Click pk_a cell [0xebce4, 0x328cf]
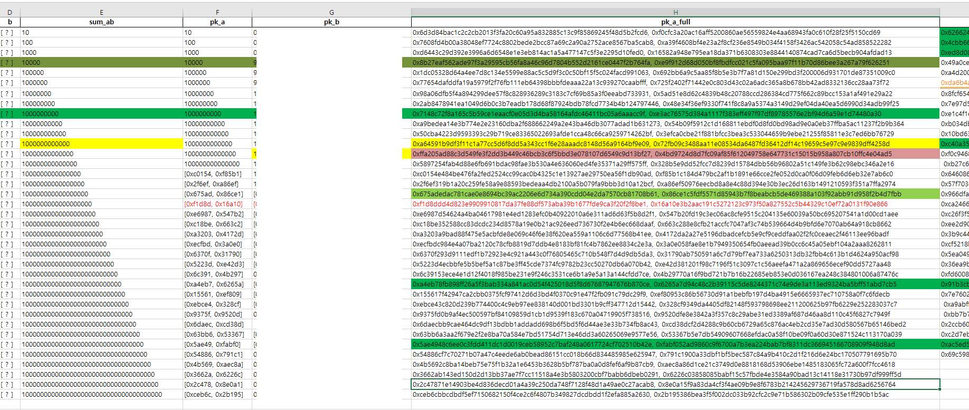969x410 pixels. tap(217, 304)
